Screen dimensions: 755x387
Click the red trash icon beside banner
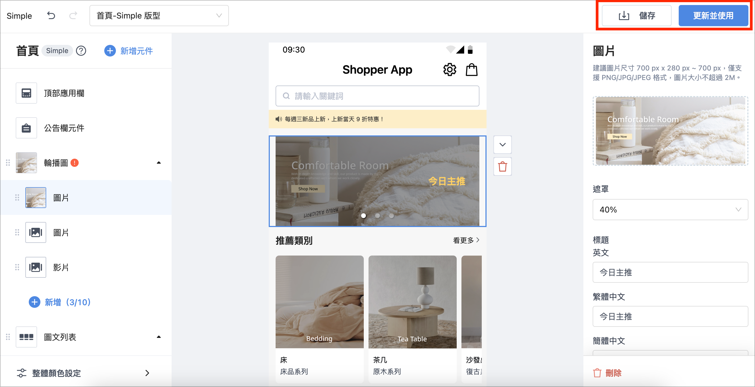click(502, 167)
